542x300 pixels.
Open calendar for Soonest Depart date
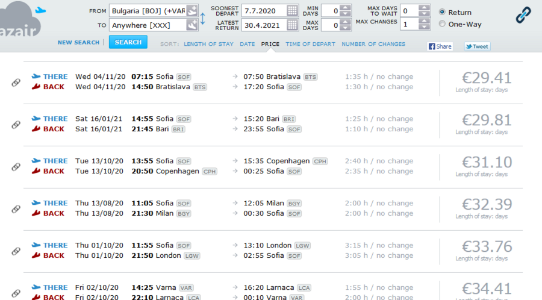pos(292,10)
